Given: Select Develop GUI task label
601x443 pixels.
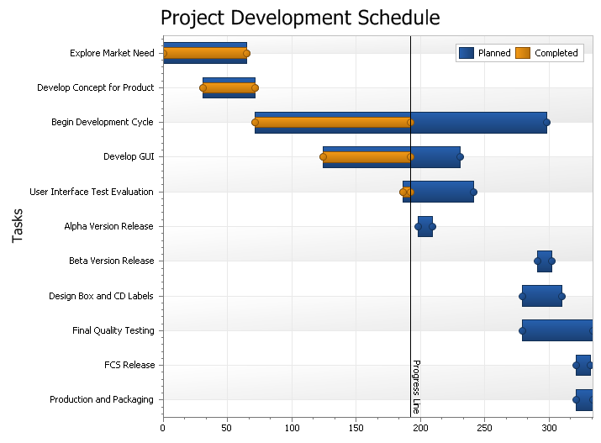Looking at the screenshot, I should 129,156.
